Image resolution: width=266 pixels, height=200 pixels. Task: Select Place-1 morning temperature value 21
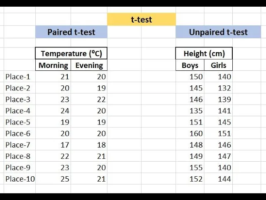53,77
